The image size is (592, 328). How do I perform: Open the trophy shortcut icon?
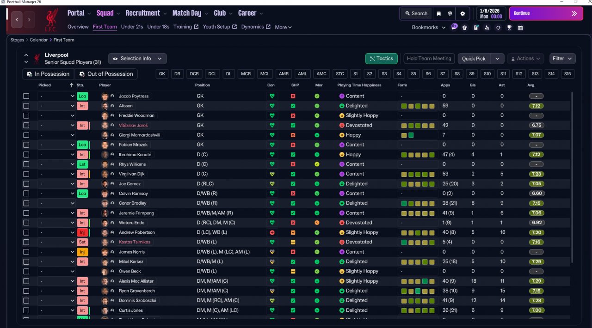tap(509, 28)
